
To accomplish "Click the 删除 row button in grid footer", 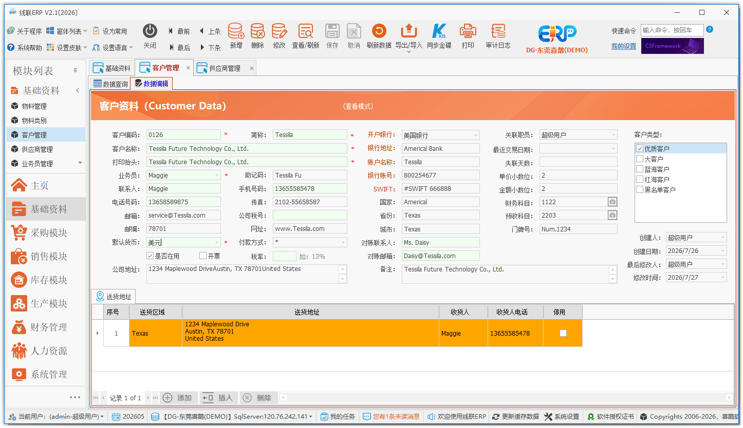I will [258, 398].
